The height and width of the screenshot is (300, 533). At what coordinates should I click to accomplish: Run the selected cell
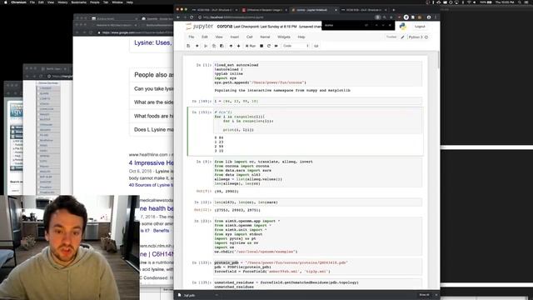point(251,46)
